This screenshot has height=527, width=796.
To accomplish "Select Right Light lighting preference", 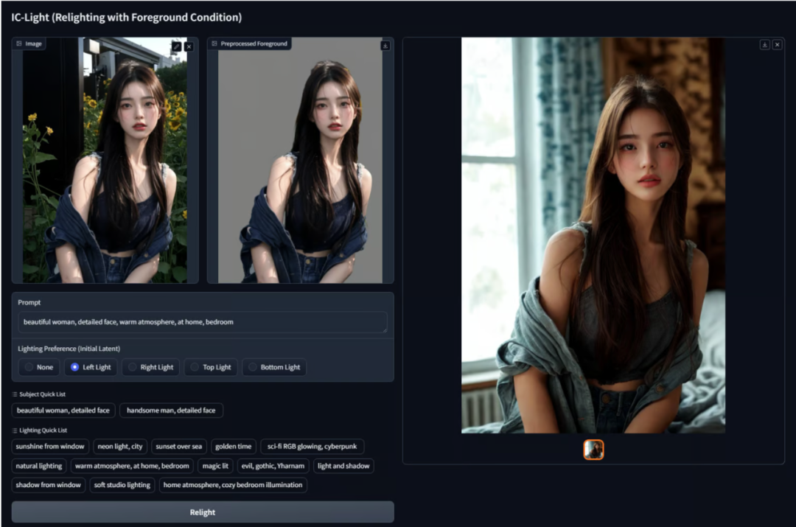I will [151, 367].
